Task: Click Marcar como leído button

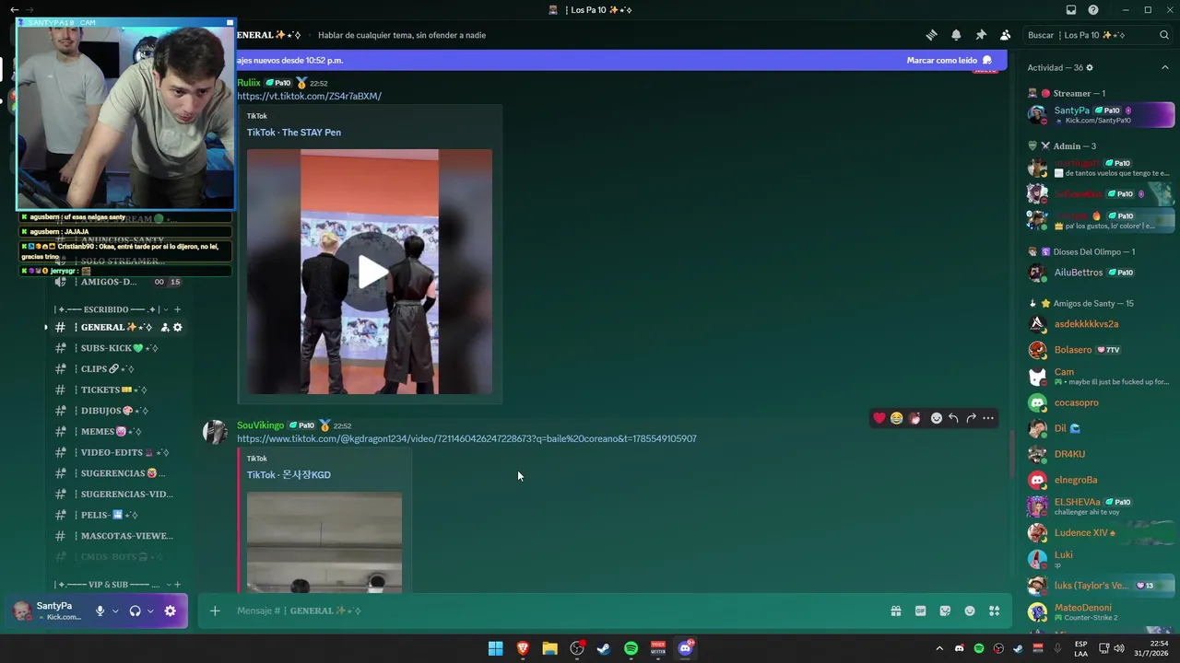Action: [x=949, y=61]
